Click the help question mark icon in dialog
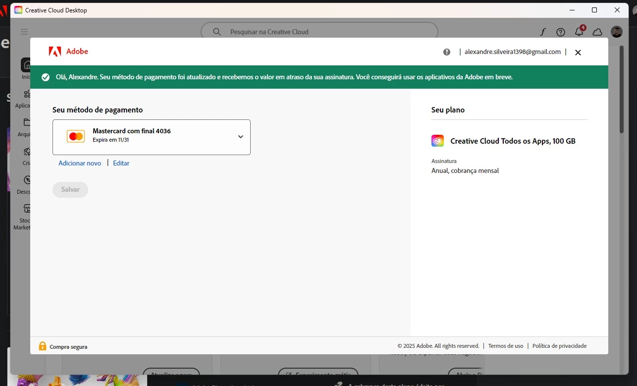The image size is (637, 386). point(447,52)
